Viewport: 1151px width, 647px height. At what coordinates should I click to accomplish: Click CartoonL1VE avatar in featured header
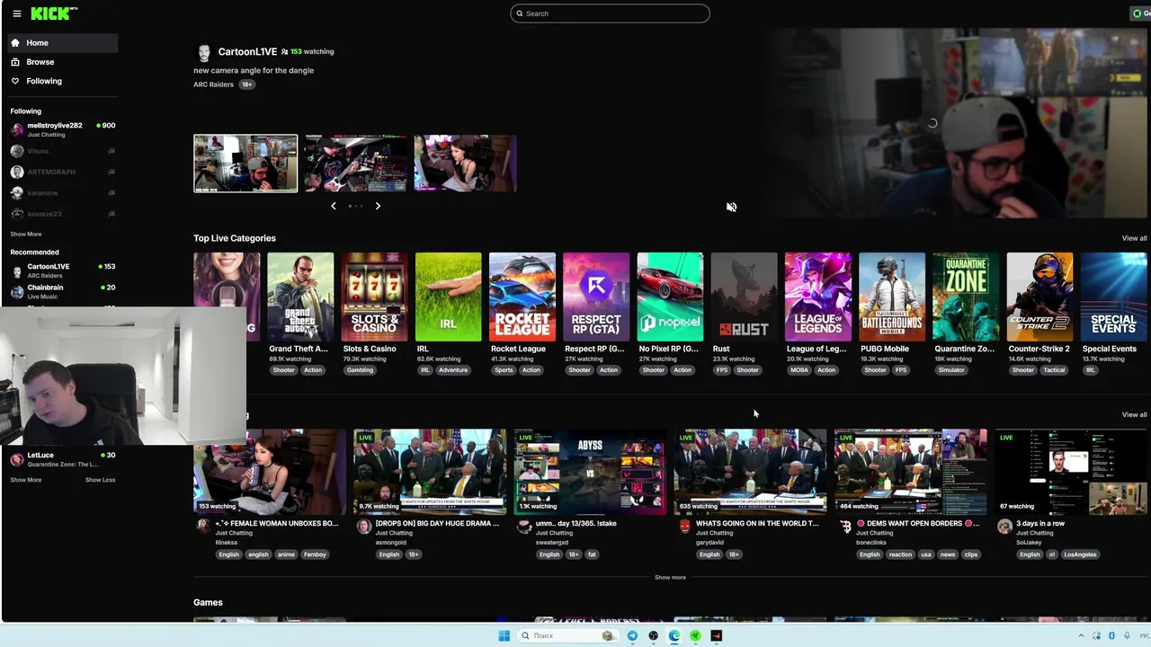coord(203,52)
